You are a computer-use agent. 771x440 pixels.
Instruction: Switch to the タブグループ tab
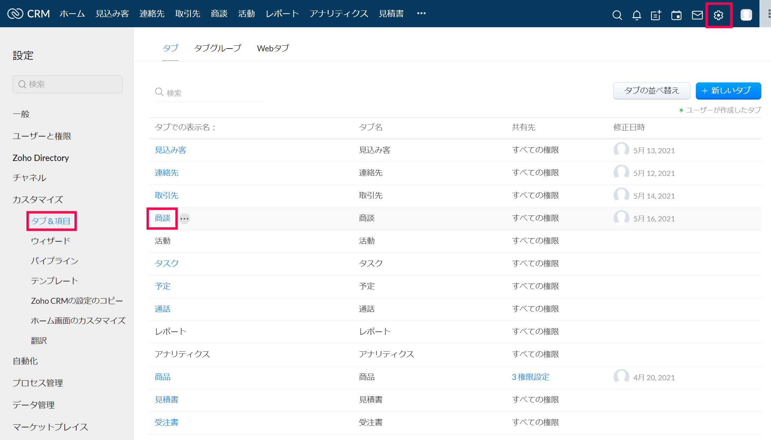click(x=218, y=48)
